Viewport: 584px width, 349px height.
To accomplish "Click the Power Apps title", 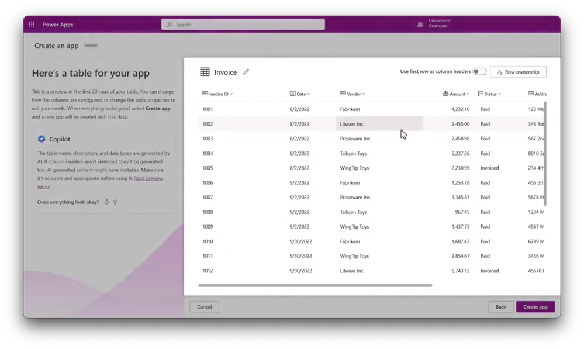I will [58, 25].
